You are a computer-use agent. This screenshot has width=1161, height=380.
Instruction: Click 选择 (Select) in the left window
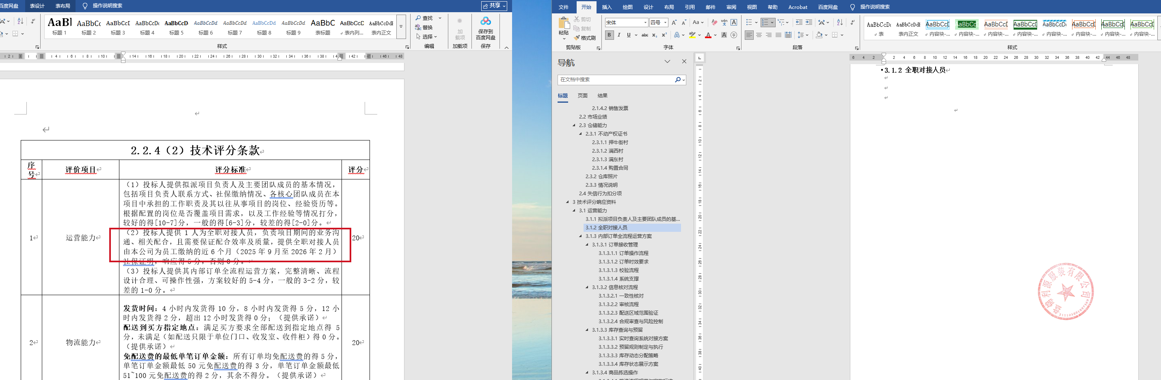[427, 37]
